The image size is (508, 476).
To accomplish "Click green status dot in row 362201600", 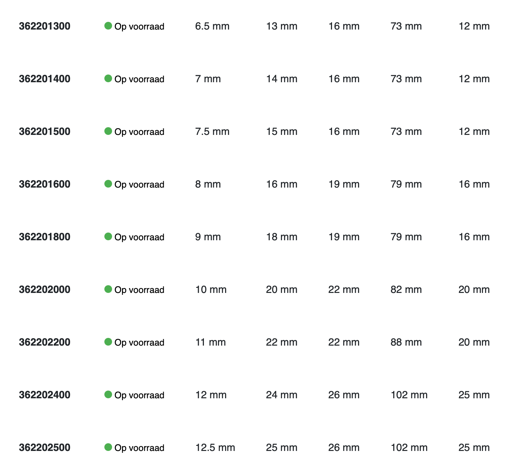I will [108, 184].
